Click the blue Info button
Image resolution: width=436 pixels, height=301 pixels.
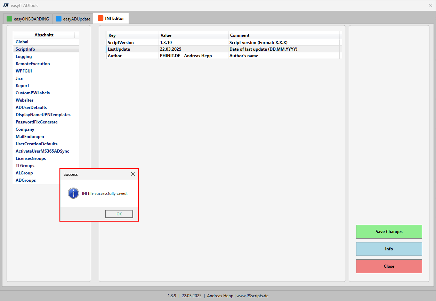[x=389, y=249]
